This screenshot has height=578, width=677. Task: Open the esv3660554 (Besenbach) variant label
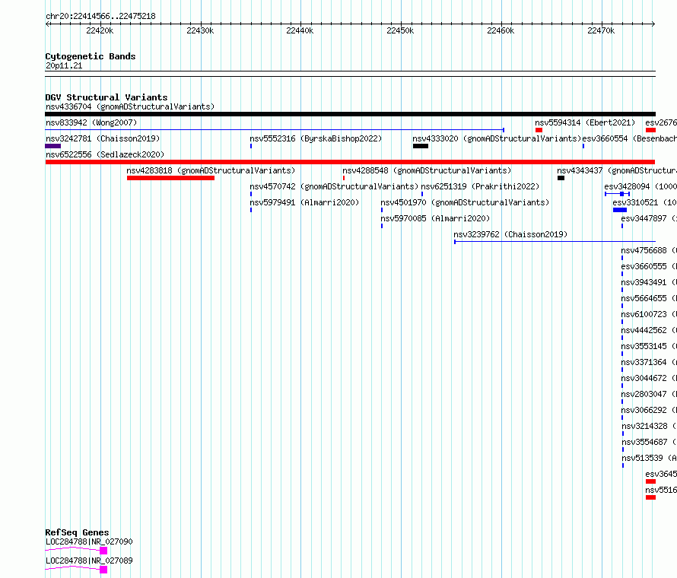click(x=630, y=138)
